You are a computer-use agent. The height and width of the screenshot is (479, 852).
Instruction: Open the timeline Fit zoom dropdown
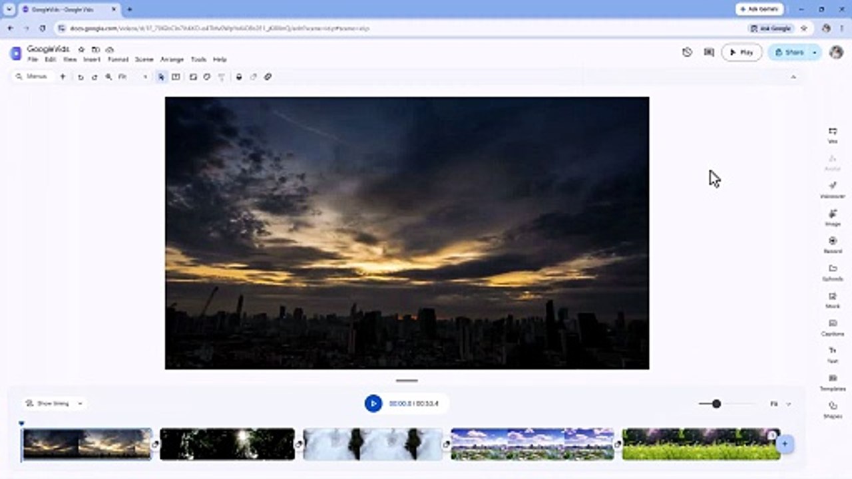pos(780,404)
